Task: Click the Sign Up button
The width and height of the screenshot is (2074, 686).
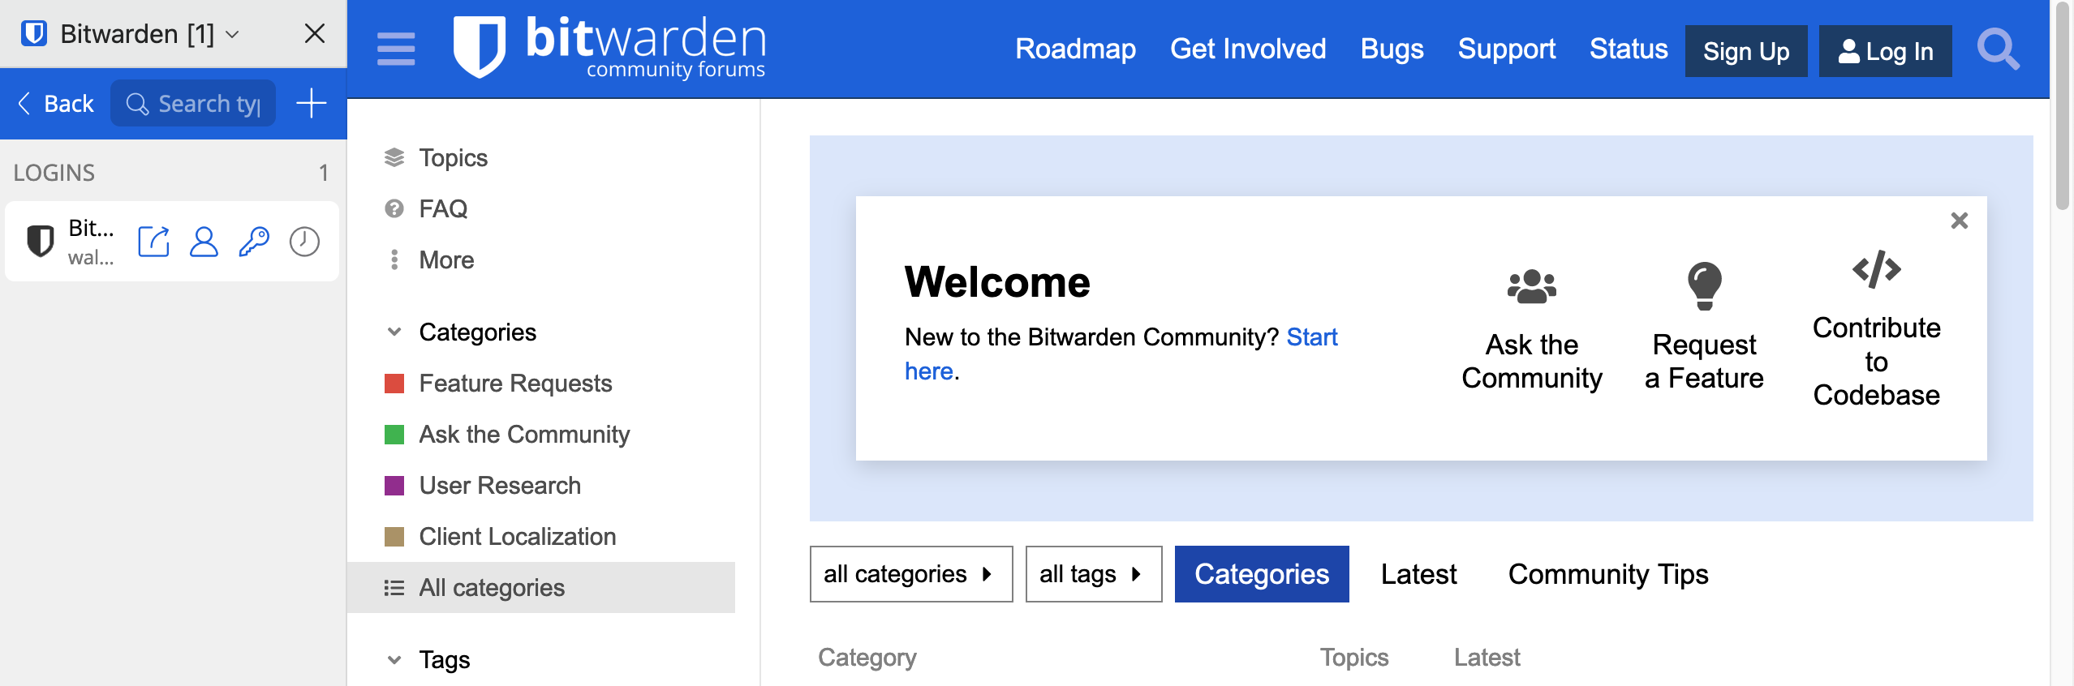Action: [x=1745, y=51]
